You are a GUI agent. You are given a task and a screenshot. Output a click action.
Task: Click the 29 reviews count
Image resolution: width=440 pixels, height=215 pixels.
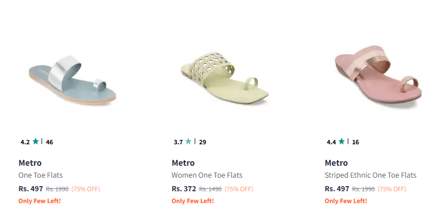(202, 143)
